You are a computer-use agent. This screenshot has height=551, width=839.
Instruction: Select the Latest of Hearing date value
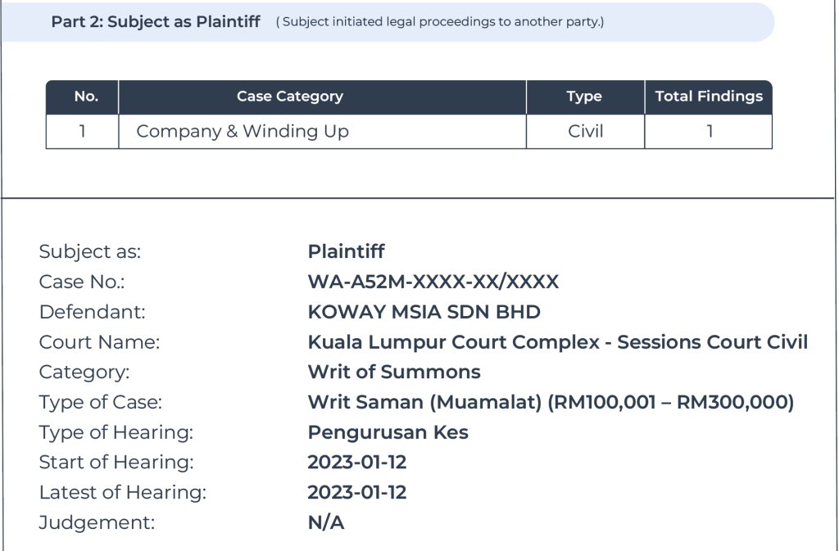pyautogui.click(x=357, y=493)
